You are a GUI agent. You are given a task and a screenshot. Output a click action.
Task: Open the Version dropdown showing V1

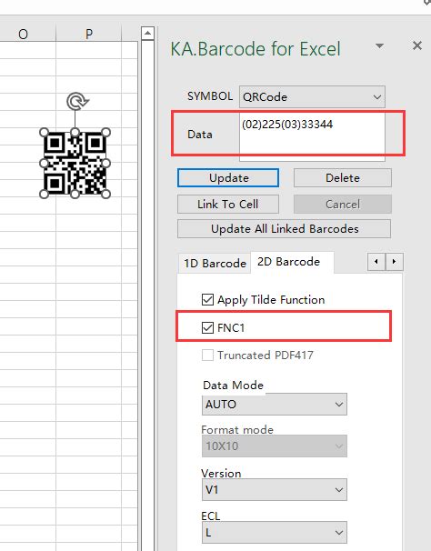[x=275, y=489]
